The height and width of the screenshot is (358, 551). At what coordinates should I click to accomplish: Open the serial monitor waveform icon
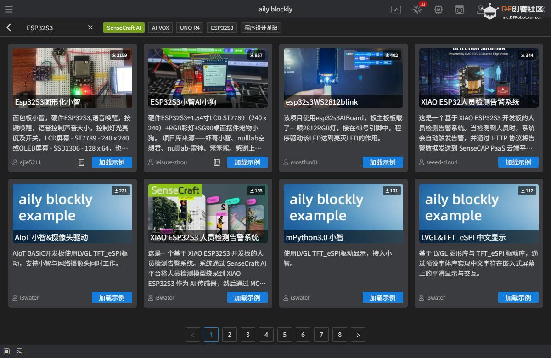coord(396,9)
